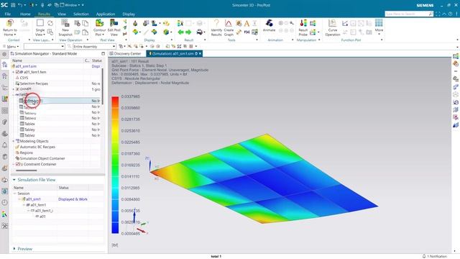This screenshot has height=259, width=460.
Task: Open the settings gear above the resource bar
Action: [4, 54]
